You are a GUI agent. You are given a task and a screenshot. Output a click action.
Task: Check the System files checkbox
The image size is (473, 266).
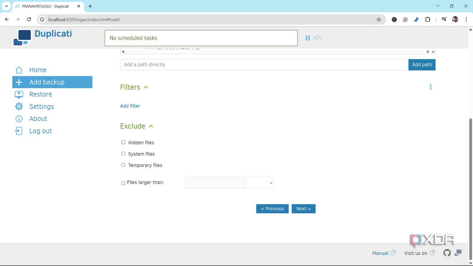(x=123, y=153)
